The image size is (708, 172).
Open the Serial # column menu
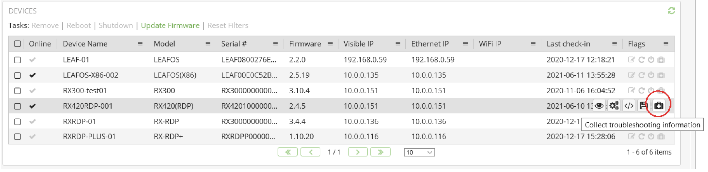pyautogui.click(x=275, y=44)
